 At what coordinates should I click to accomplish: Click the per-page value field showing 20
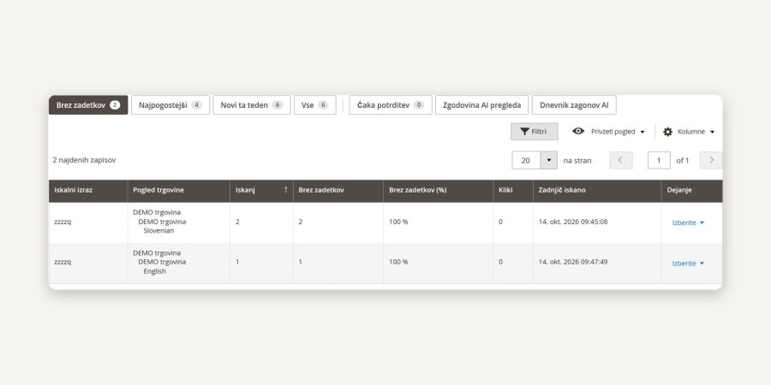click(526, 160)
